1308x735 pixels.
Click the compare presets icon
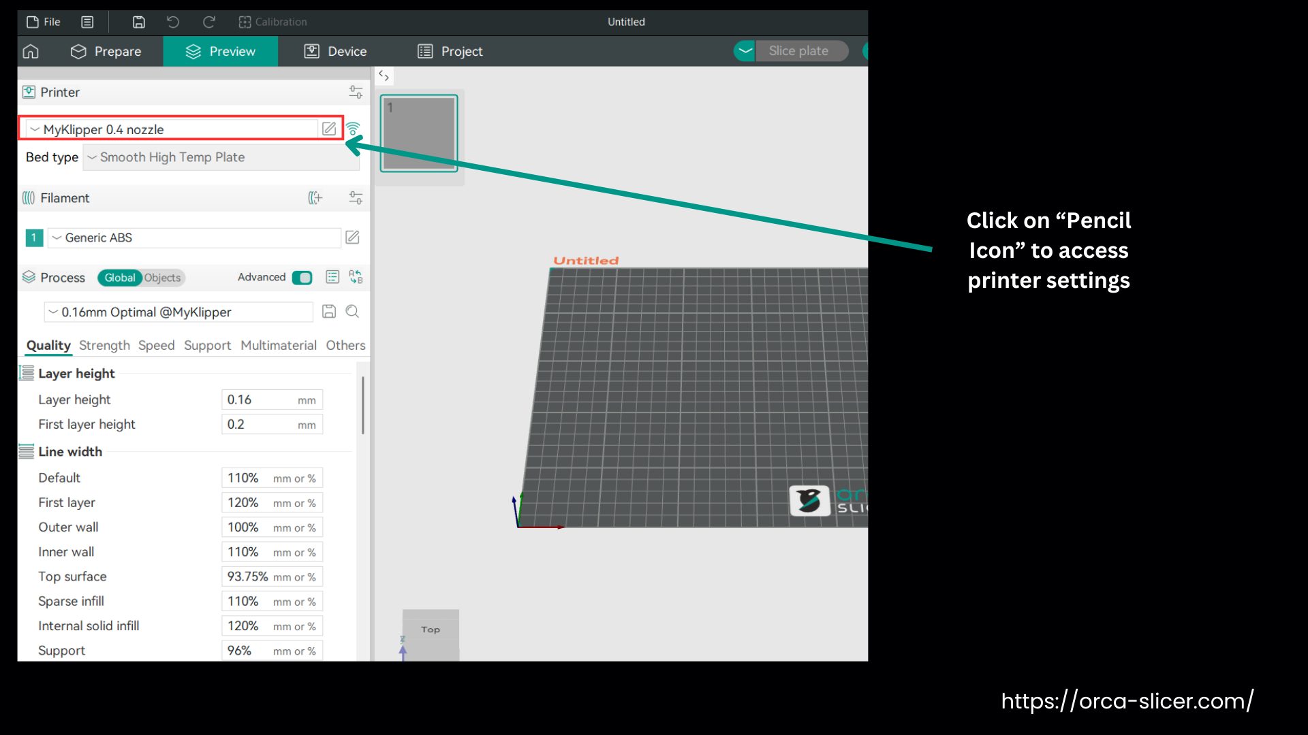click(x=356, y=277)
